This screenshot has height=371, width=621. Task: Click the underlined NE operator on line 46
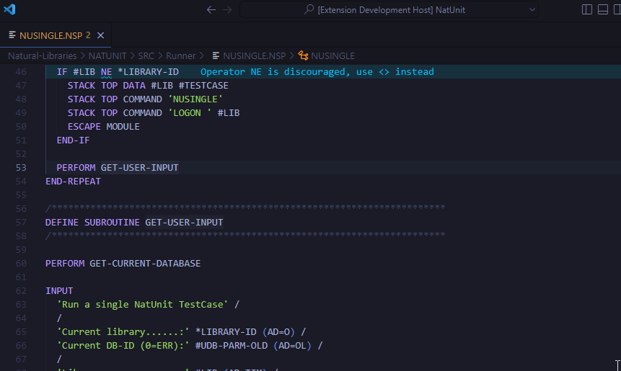tap(106, 72)
